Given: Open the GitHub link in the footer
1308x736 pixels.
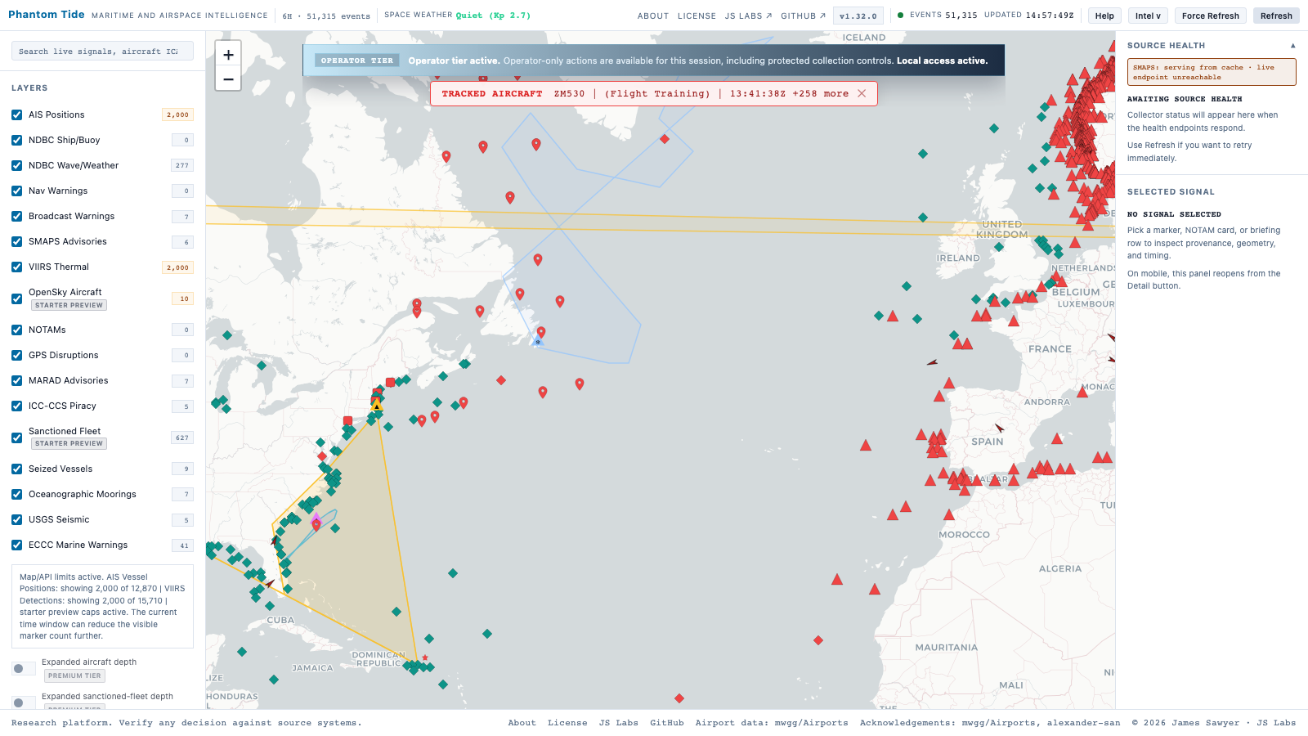Looking at the screenshot, I should click(667, 723).
